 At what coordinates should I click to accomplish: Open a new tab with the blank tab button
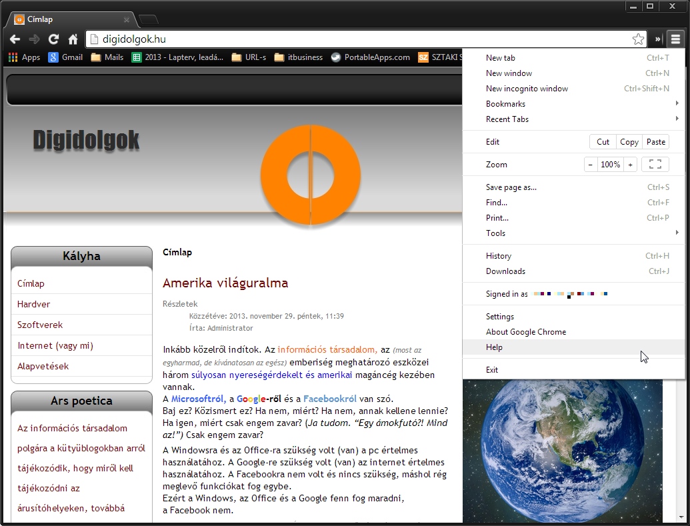pos(148,20)
